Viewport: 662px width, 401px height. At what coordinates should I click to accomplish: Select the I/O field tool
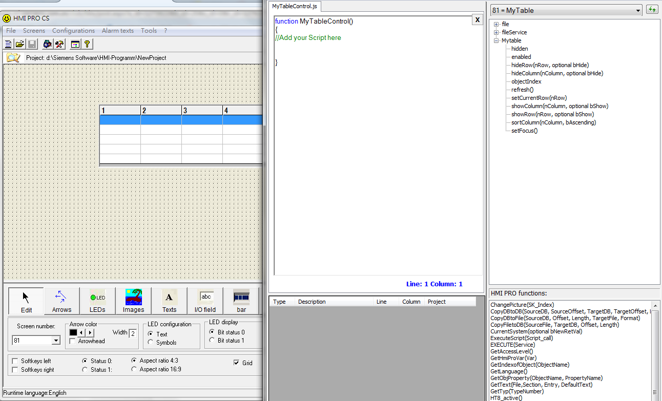click(x=205, y=301)
